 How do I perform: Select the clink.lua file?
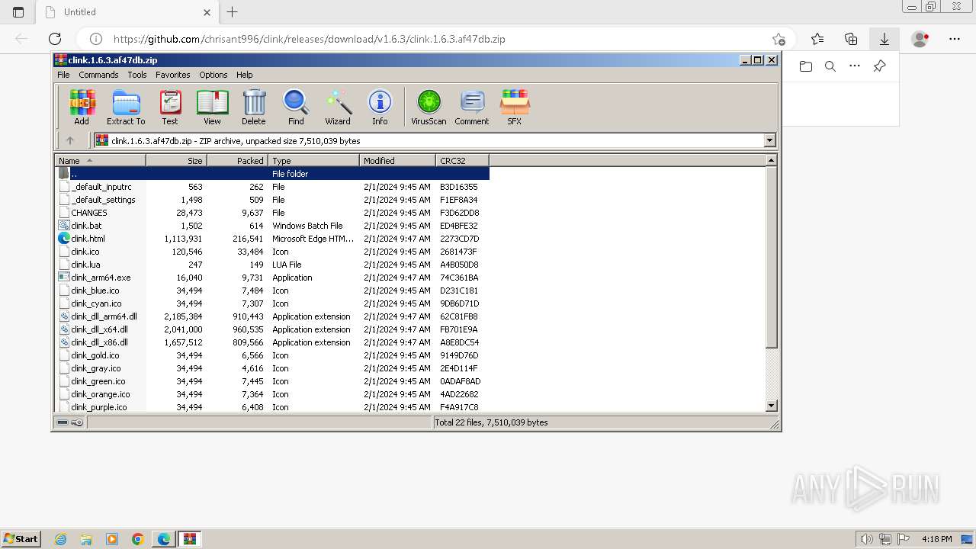(85, 265)
